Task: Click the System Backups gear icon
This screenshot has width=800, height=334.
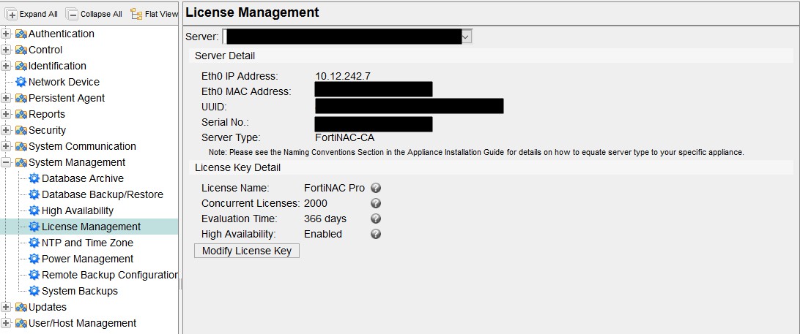Action: pyautogui.click(x=34, y=291)
